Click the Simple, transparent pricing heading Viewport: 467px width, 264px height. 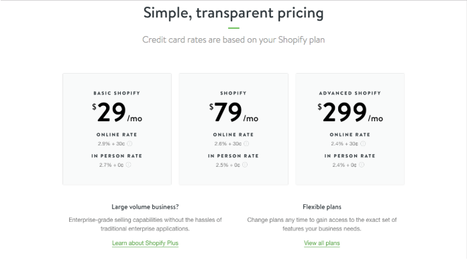click(234, 13)
